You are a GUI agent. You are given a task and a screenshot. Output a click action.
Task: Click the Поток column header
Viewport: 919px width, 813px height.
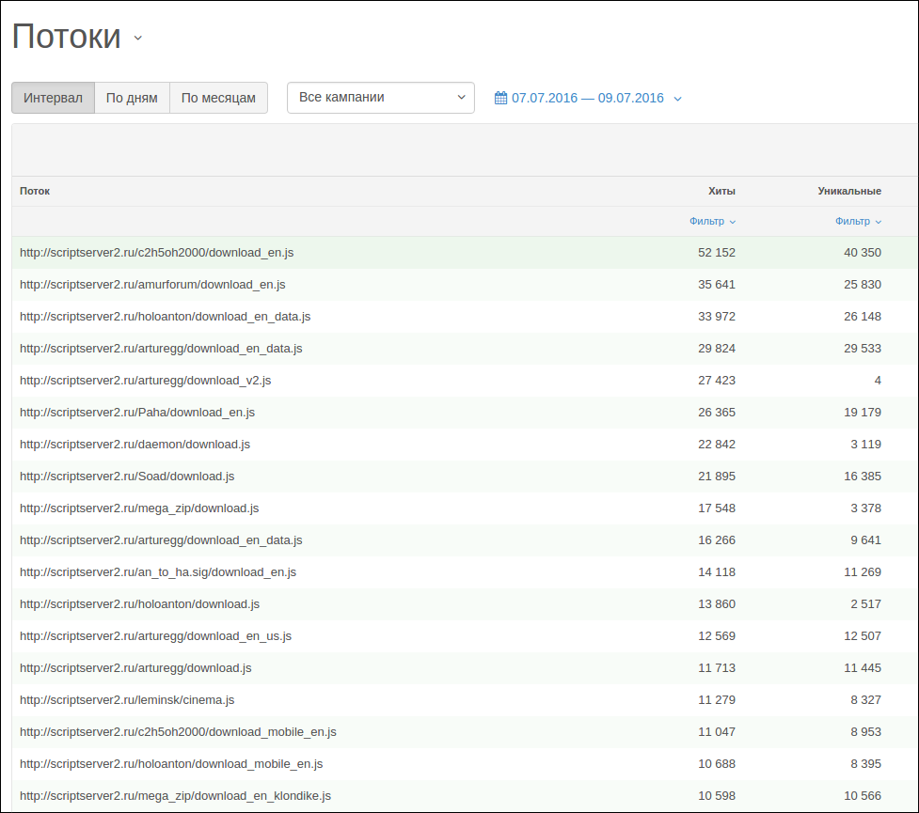click(35, 191)
